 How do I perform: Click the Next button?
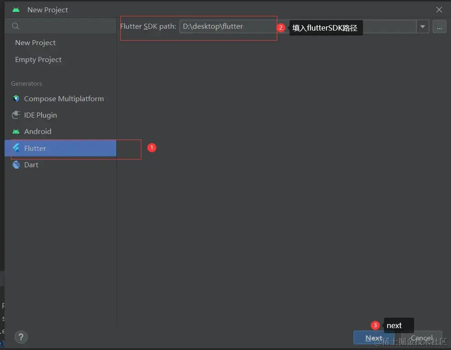point(373,338)
